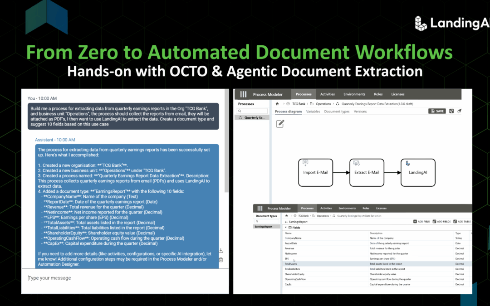
Task: Select the Extract E-Mail activity node
Action: (367, 172)
